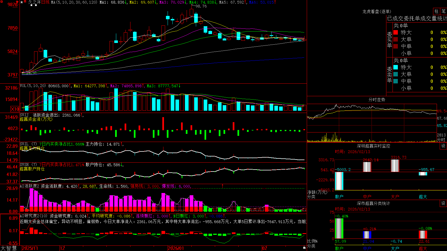Click the 57.09 散户 ratio value

tap(341, 241)
